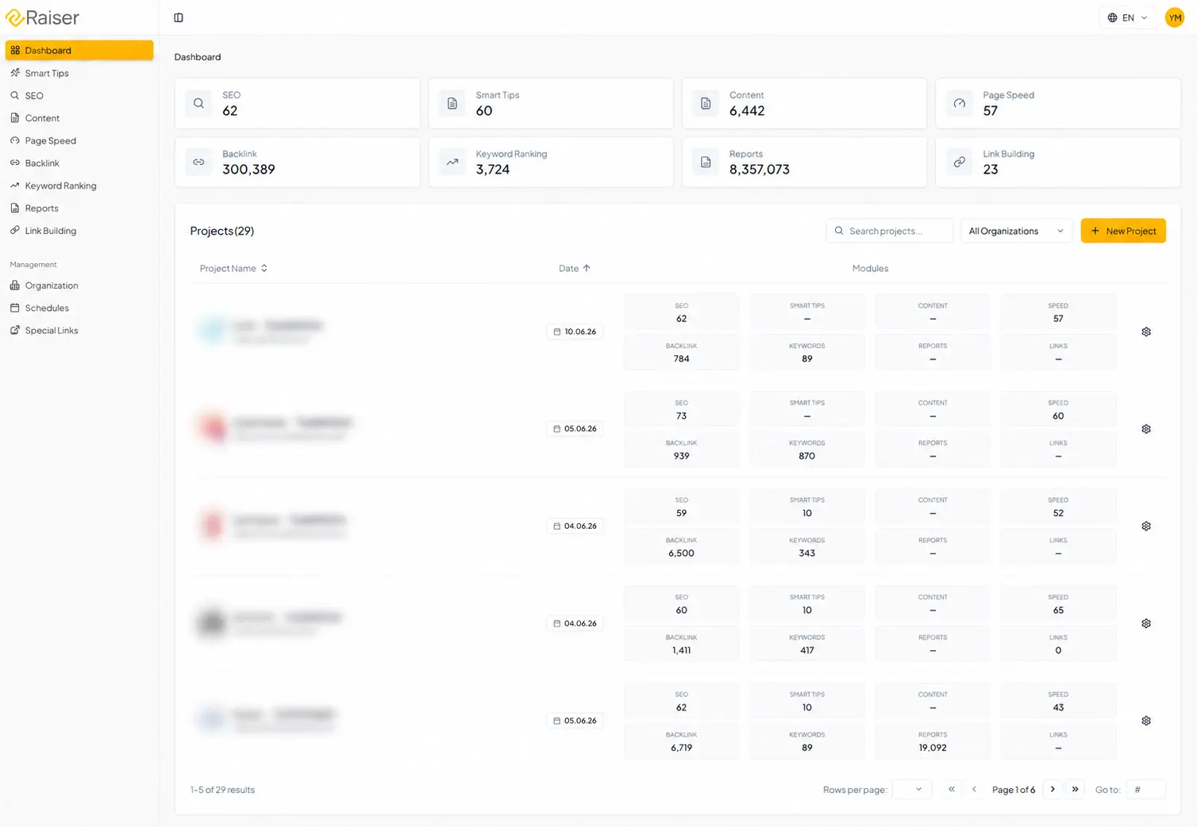Open the Page Speed 57 summary card
This screenshot has width=1197, height=827.
[1058, 103]
